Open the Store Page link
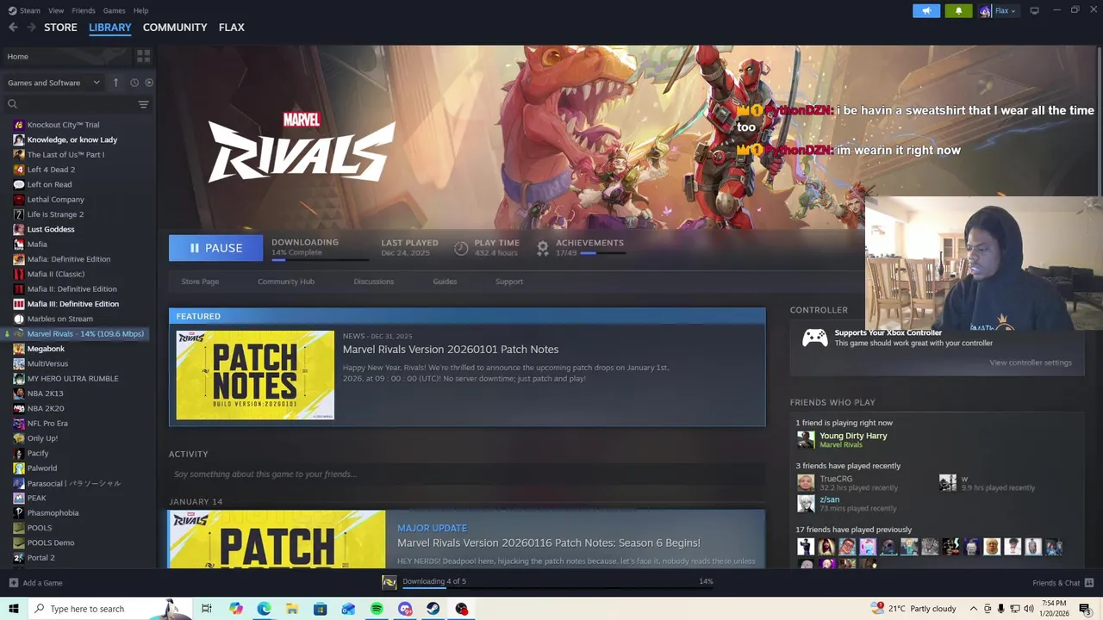The image size is (1103, 620). [200, 282]
